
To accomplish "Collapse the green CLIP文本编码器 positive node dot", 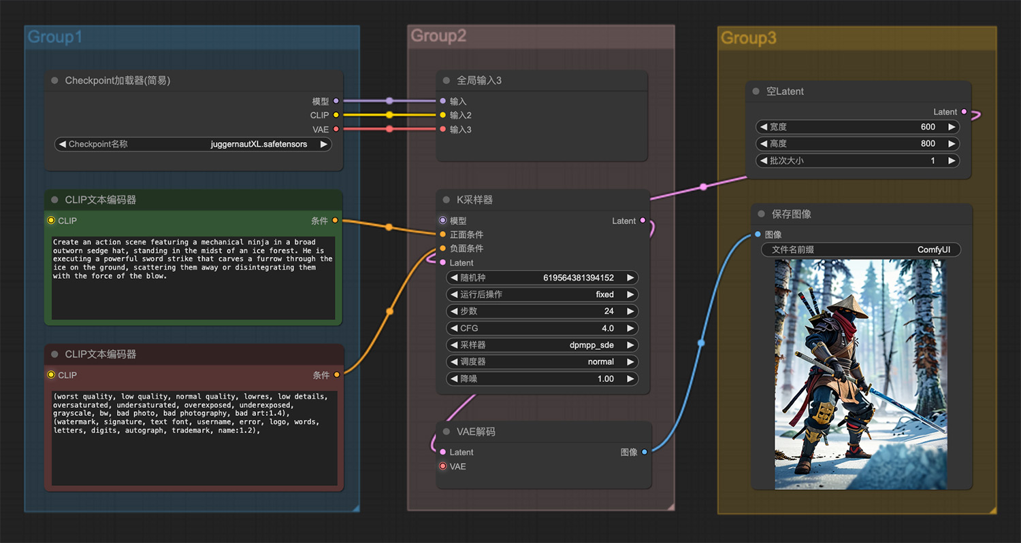I will coord(54,200).
